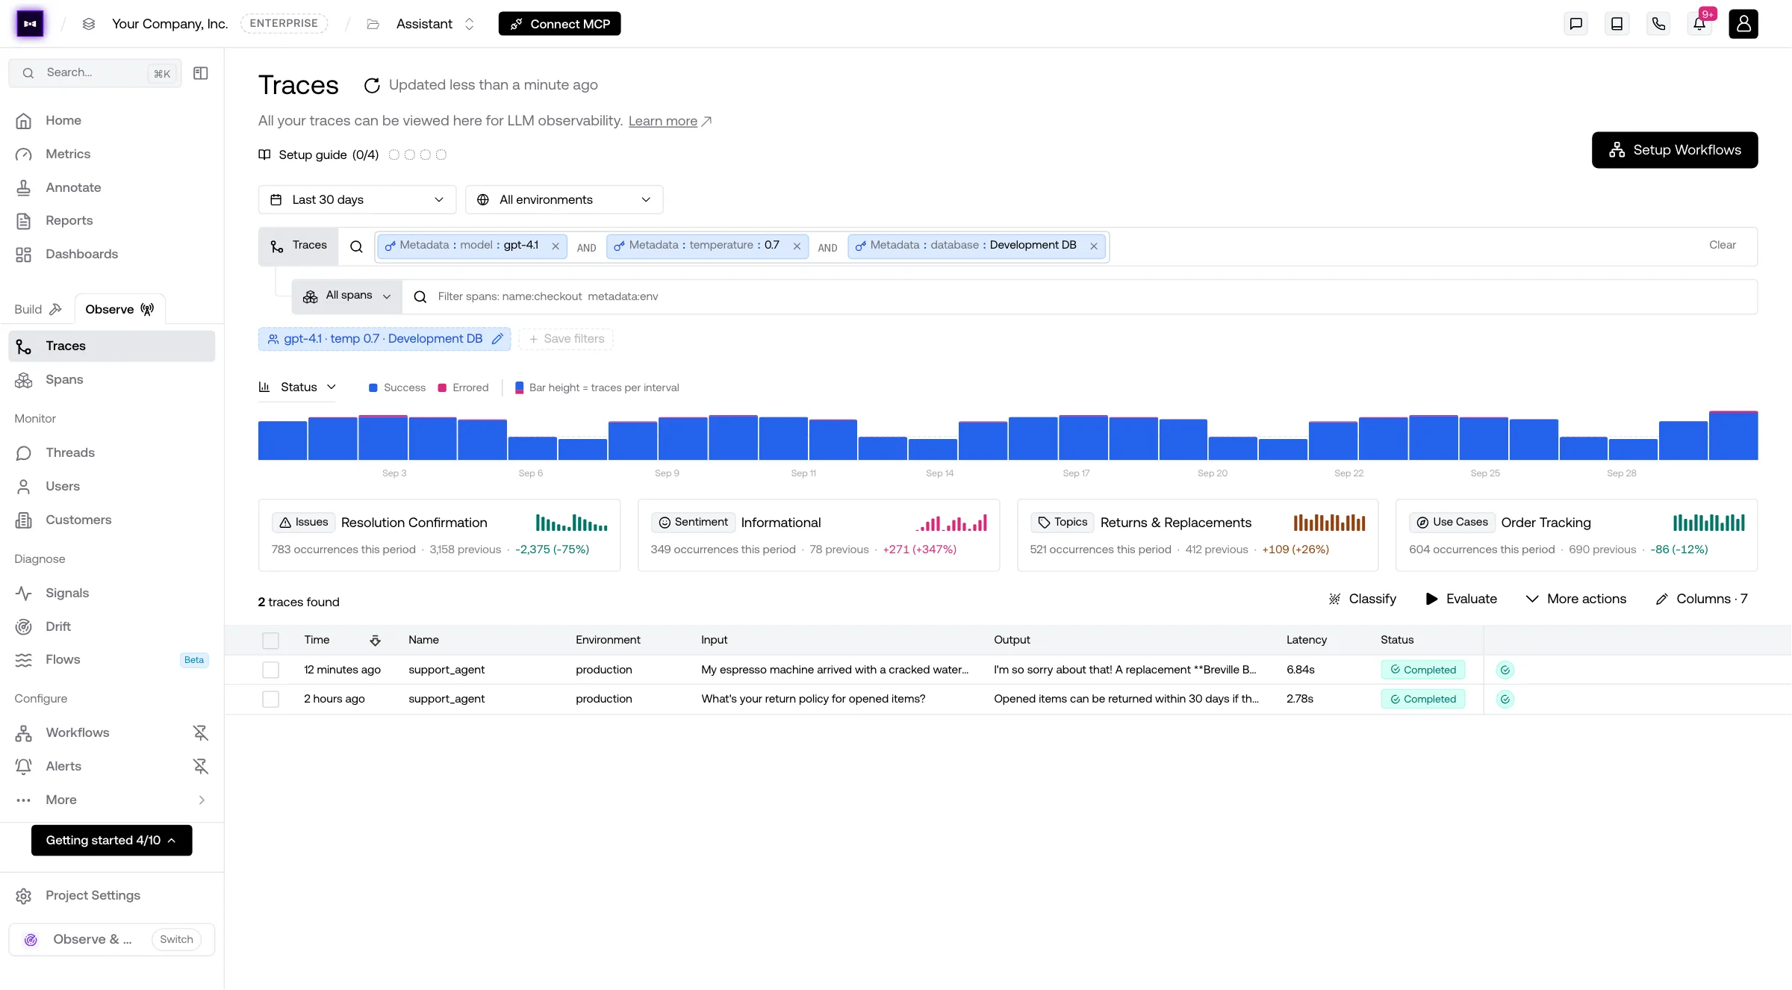Open the All environments dropdown
This screenshot has height=990, width=1792.
564,200
